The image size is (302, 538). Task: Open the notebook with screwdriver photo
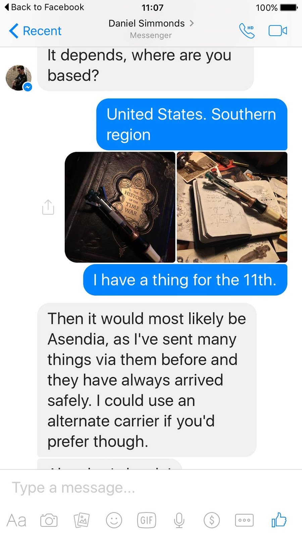[x=232, y=207]
